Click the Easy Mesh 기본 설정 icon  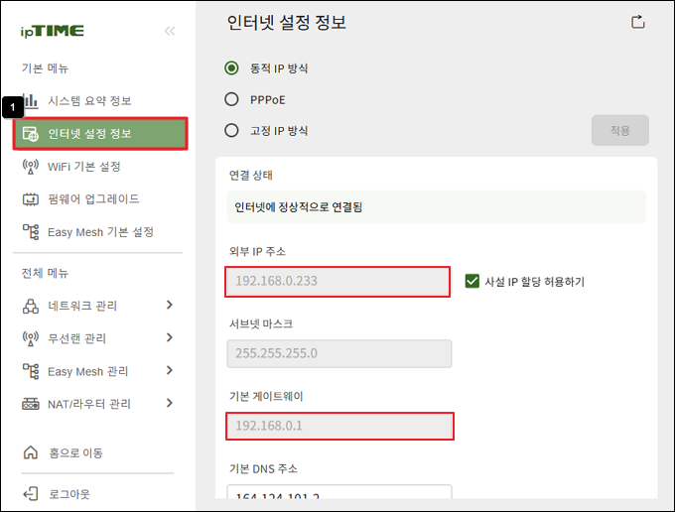[x=30, y=232]
